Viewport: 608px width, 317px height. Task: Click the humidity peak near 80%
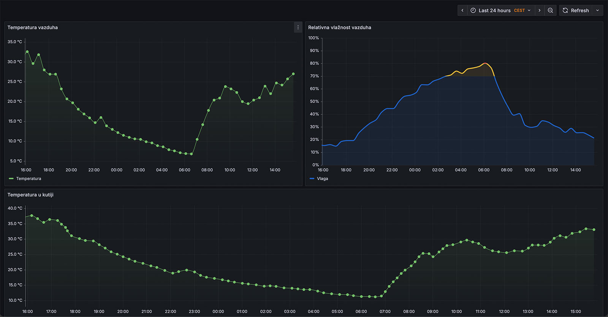[x=484, y=63]
